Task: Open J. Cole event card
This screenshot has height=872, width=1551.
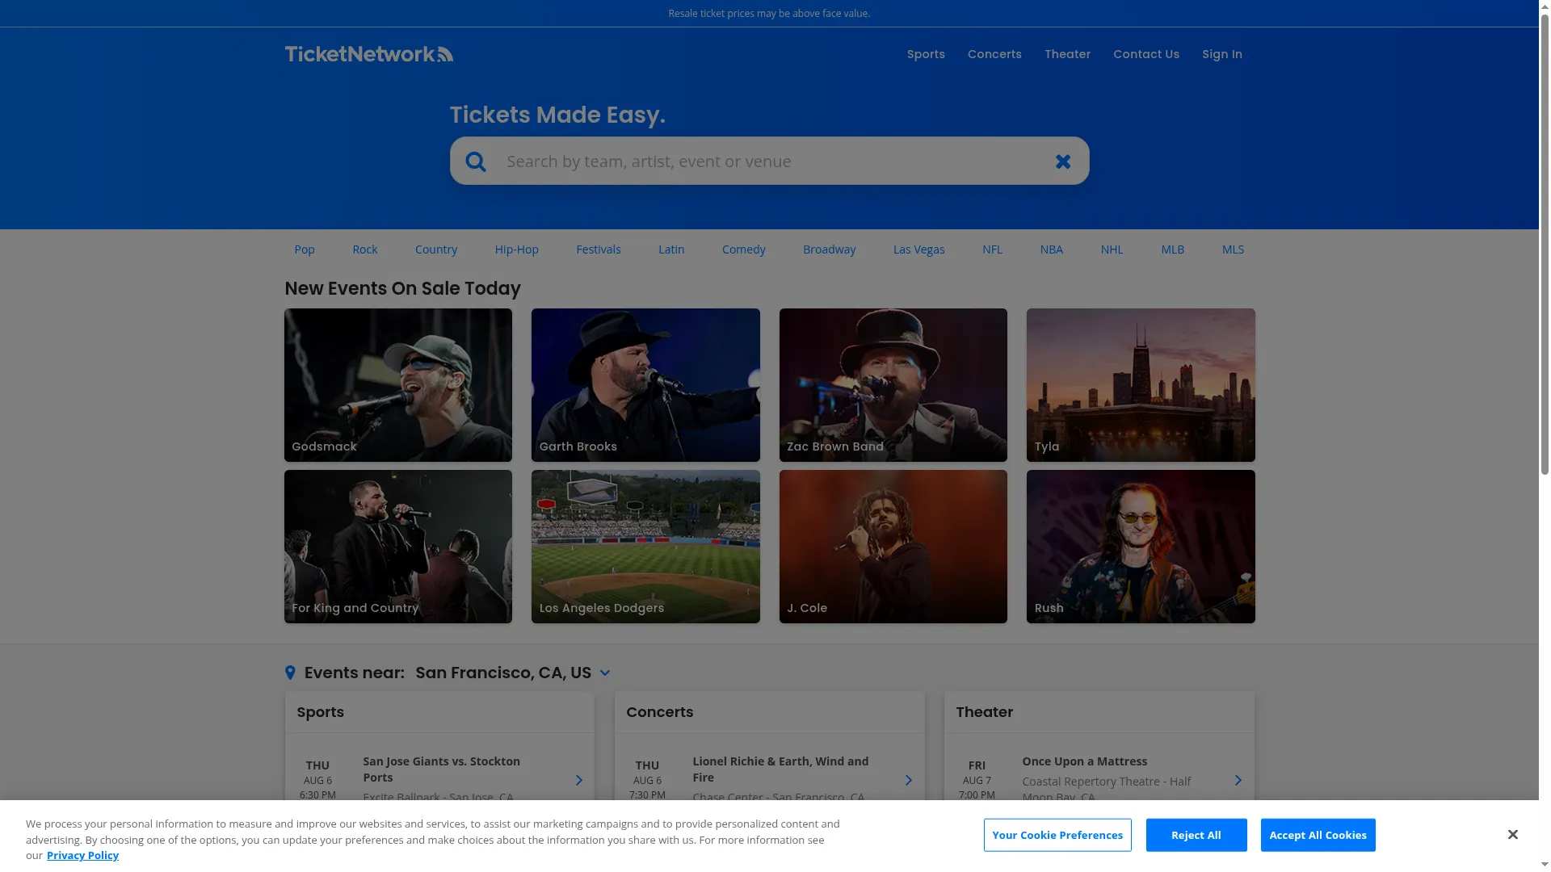Action: pyautogui.click(x=893, y=547)
